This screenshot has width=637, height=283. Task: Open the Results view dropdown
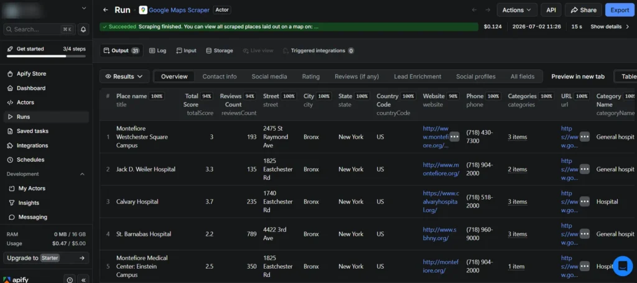tap(124, 77)
